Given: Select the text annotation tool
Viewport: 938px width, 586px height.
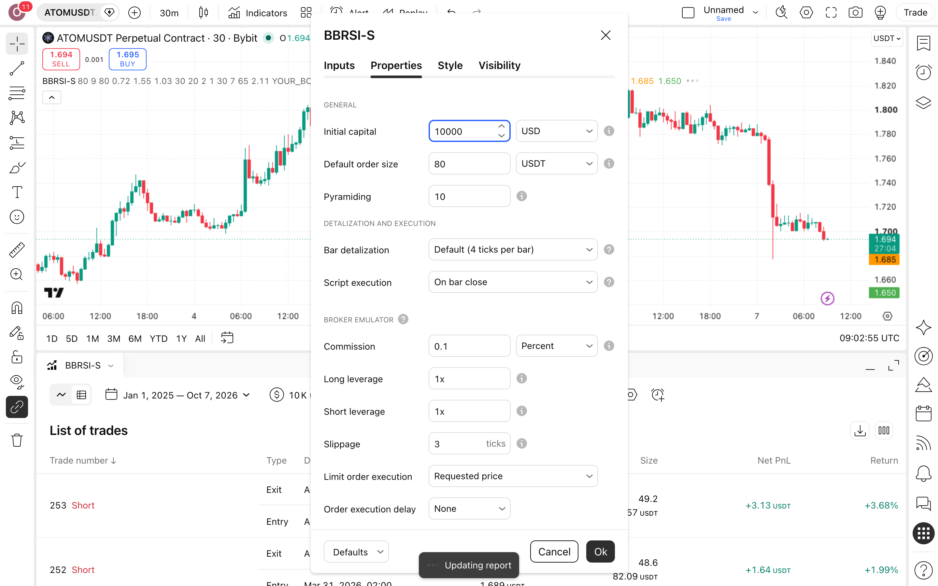Looking at the screenshot, I should [17, 192].
